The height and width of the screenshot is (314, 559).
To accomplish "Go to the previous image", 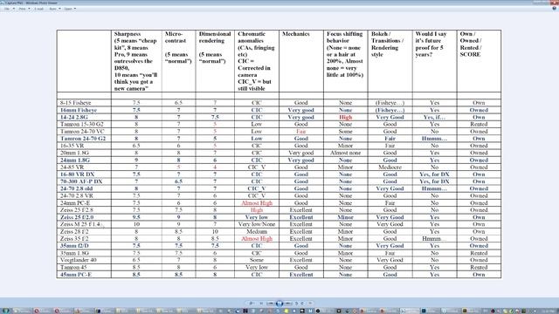I will (271, 304).
